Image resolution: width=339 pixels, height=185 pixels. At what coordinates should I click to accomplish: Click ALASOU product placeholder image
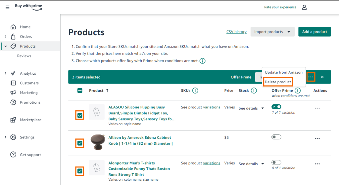pos(97,112)
